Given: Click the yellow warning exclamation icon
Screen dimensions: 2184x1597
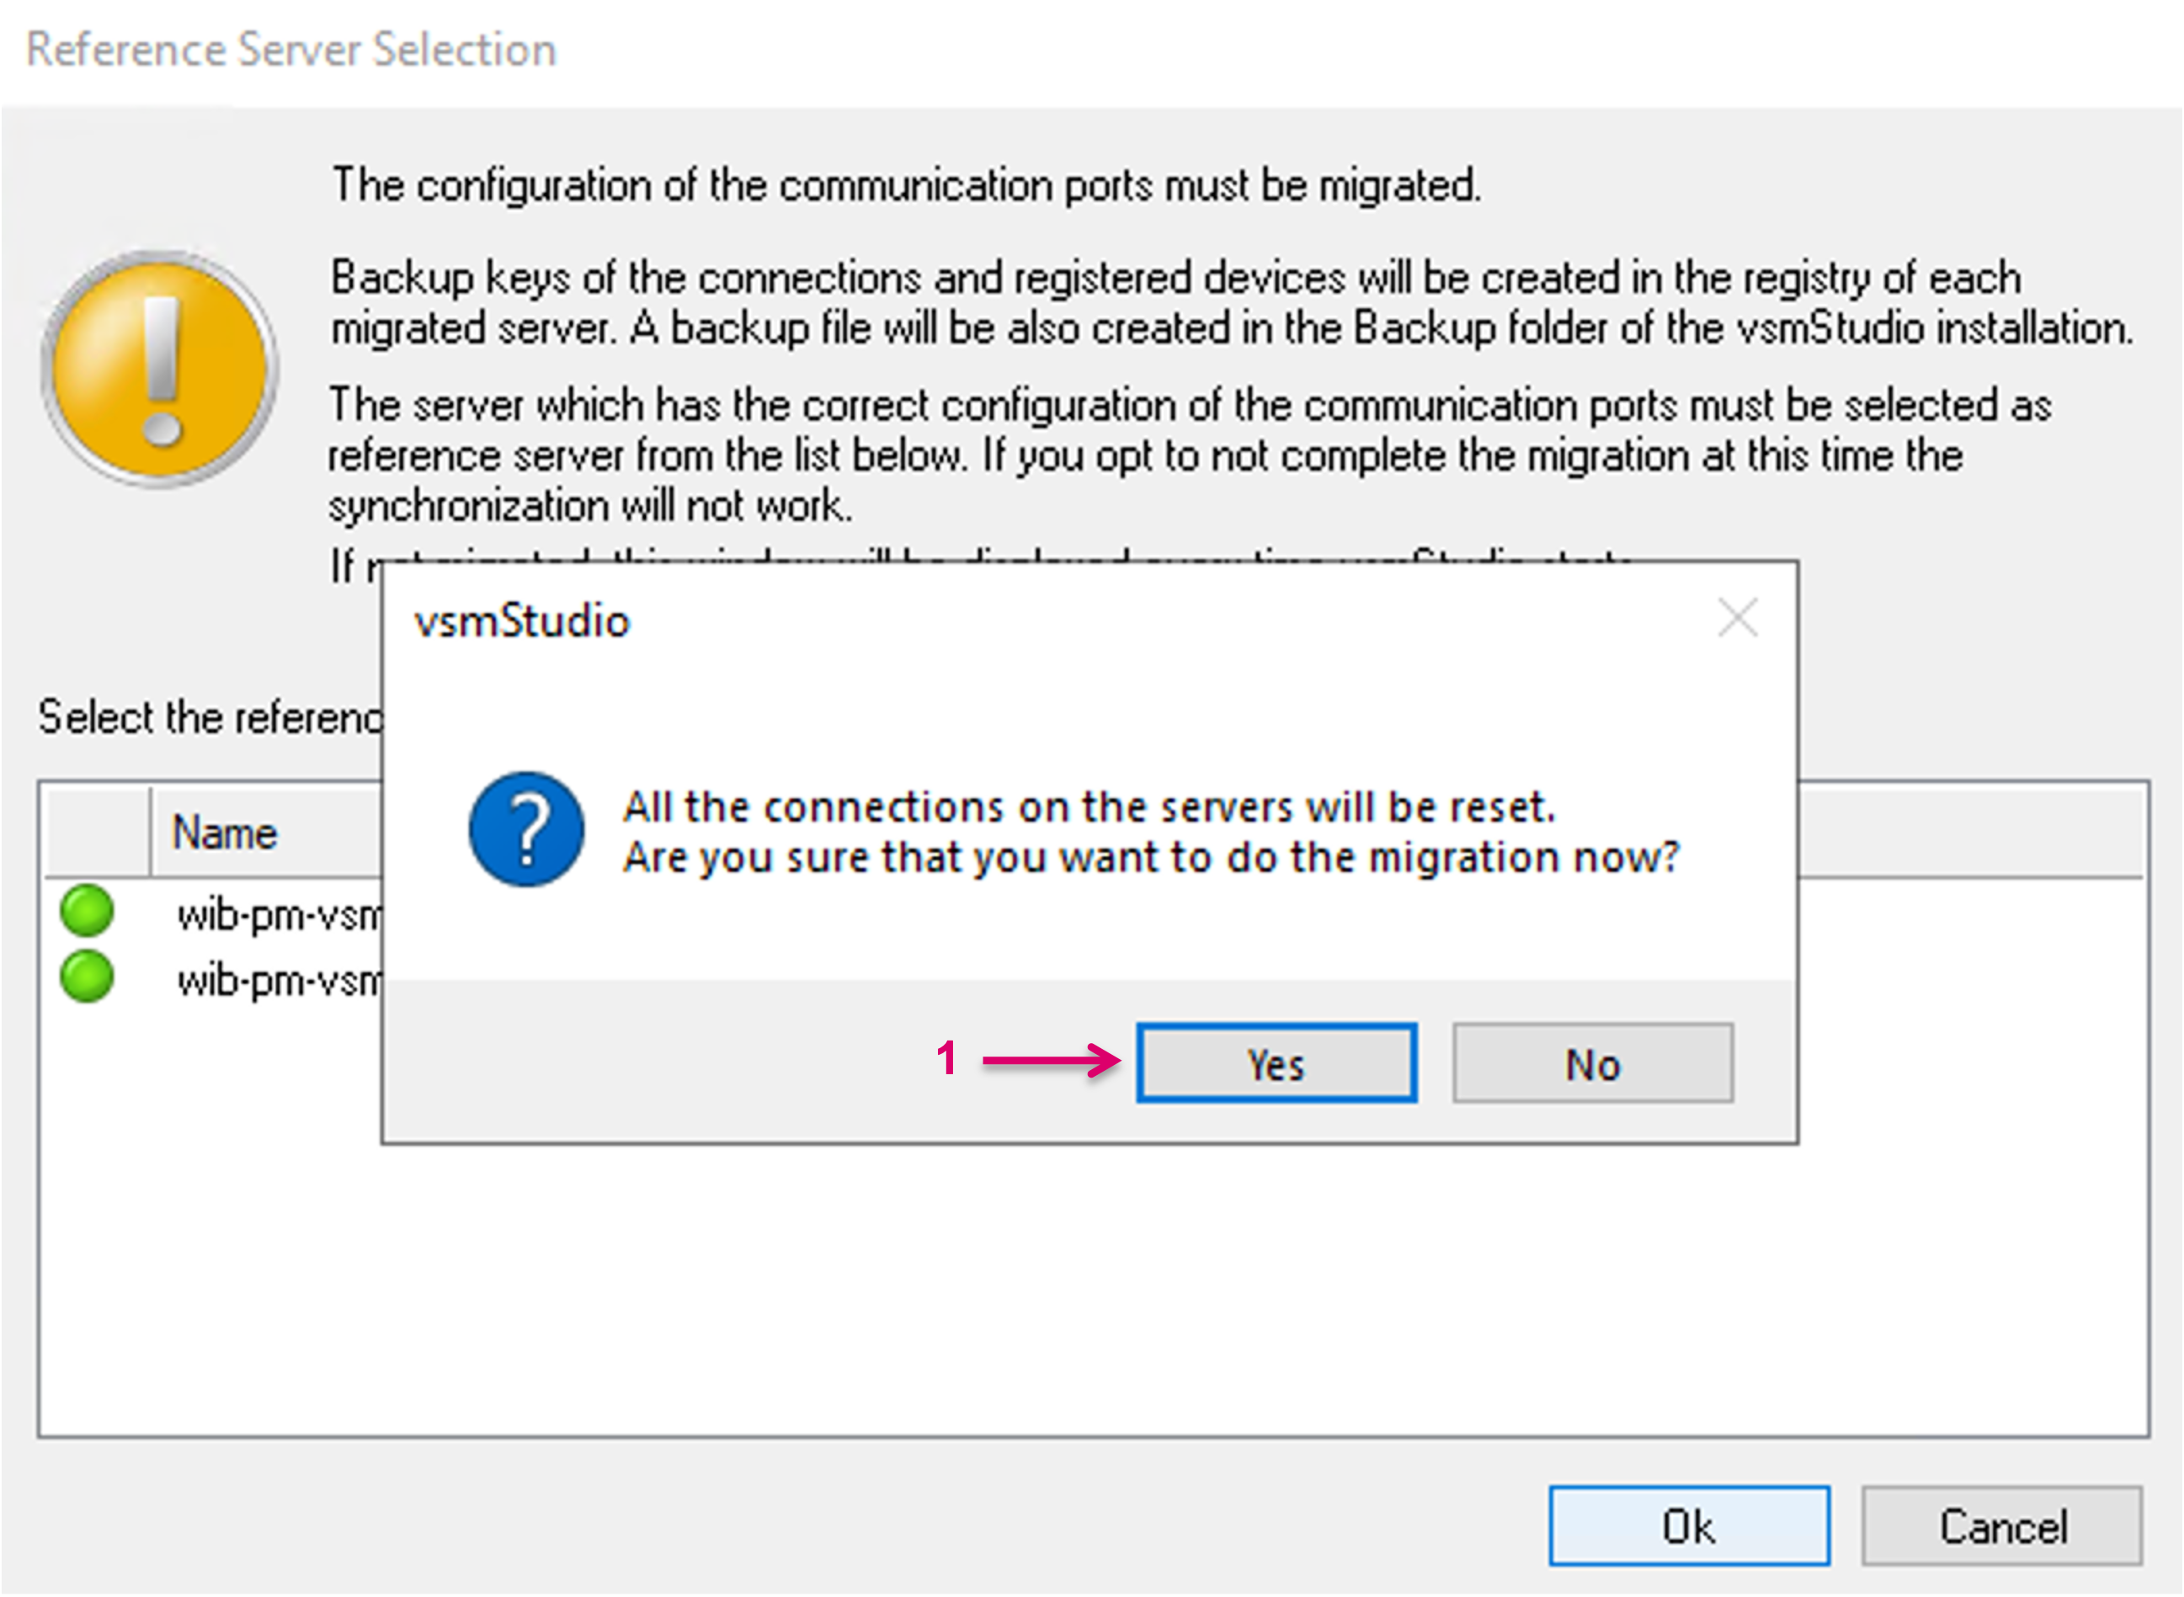Looking at the screenshot, I should point(161,369).
